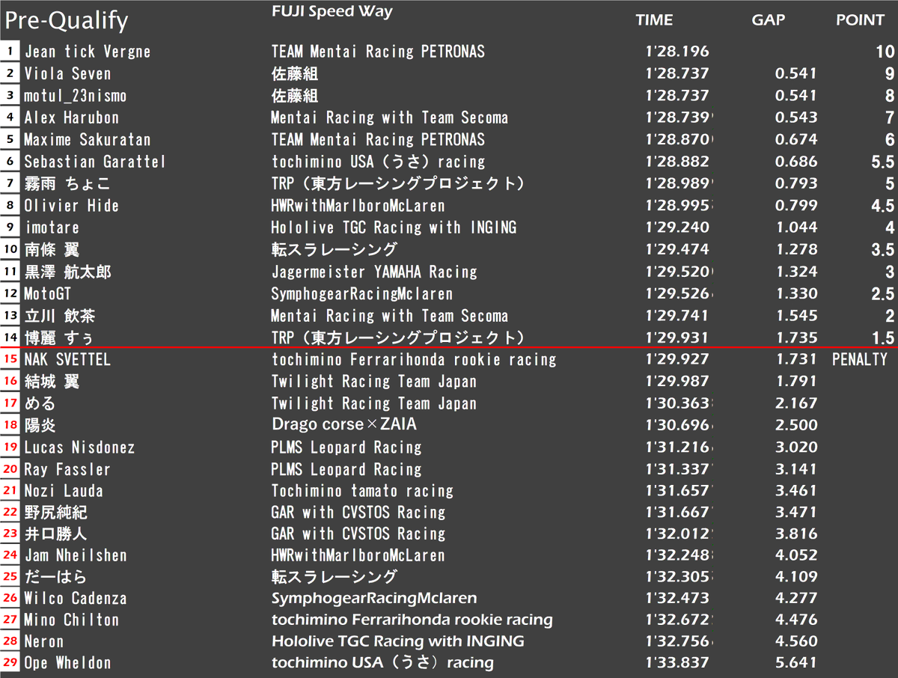
Task: Click the PENALTY label for NAK SVETTEL
Action: pos(860,360)
